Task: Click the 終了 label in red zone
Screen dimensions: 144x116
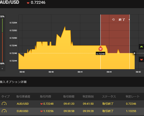Action: (122, 19)
